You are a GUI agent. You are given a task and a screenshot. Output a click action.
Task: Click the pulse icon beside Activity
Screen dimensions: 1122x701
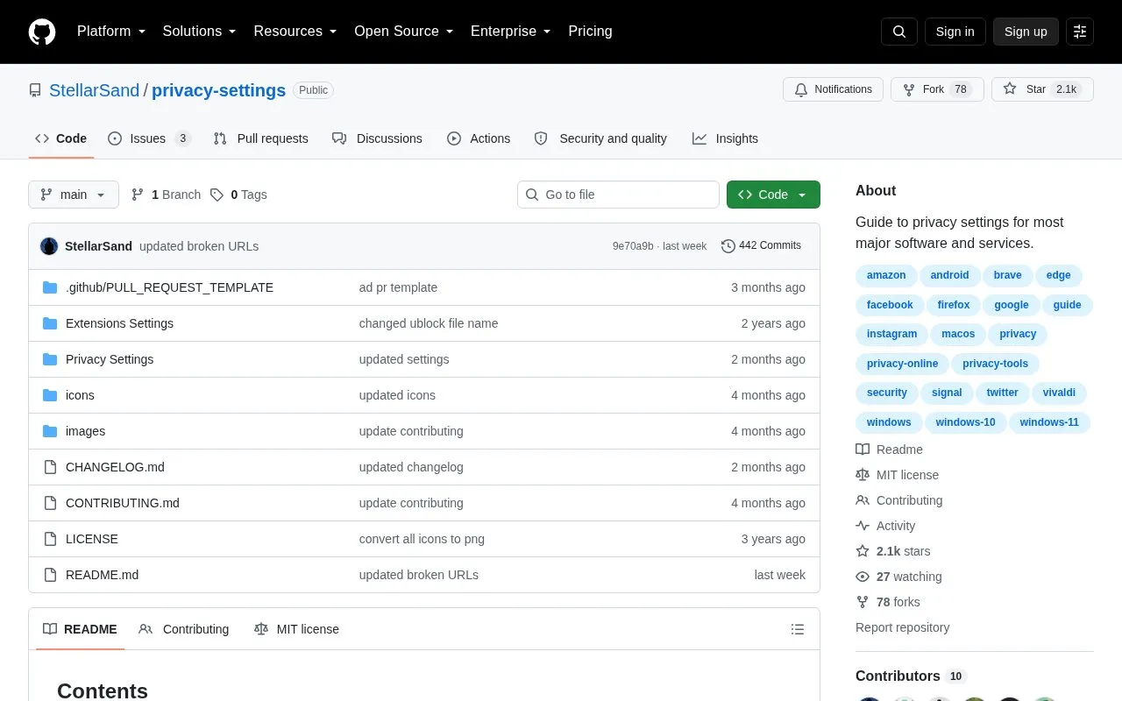pos(863,526)
